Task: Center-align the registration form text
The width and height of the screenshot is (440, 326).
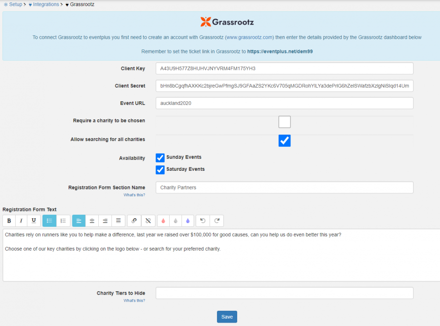Action: point(92,220)
